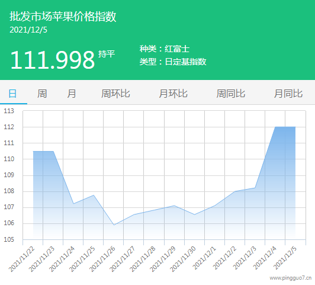Click the 持平 status text
The height and width of the screenshot is (285, 315).
(107, 54)
